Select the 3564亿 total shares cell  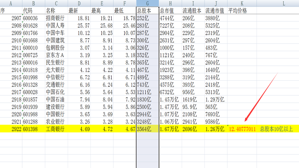pos(148,129)
